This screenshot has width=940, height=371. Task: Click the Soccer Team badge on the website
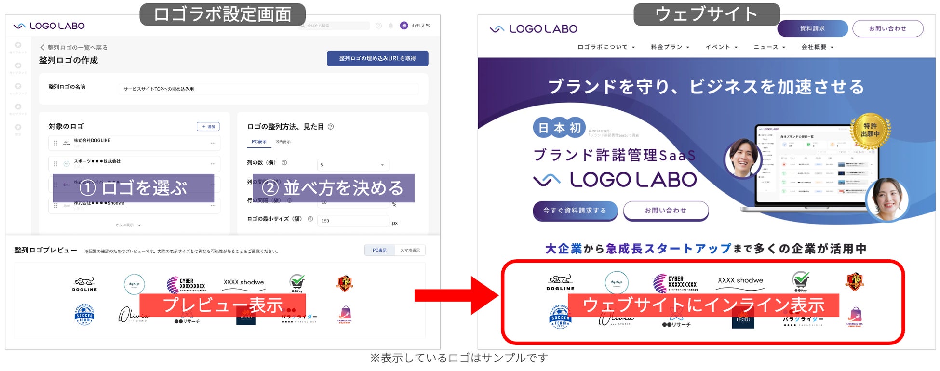[560, 317]
